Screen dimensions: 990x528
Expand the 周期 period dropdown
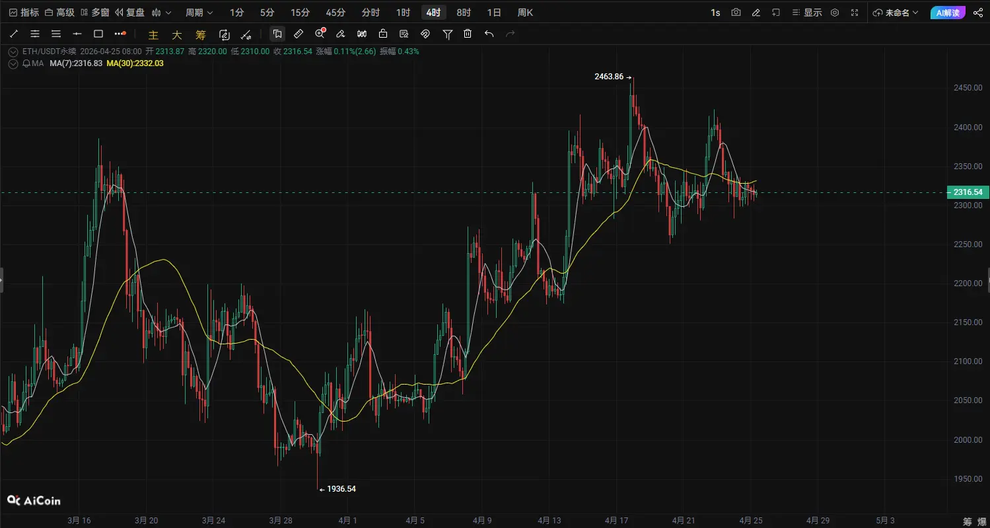(199, 13)
